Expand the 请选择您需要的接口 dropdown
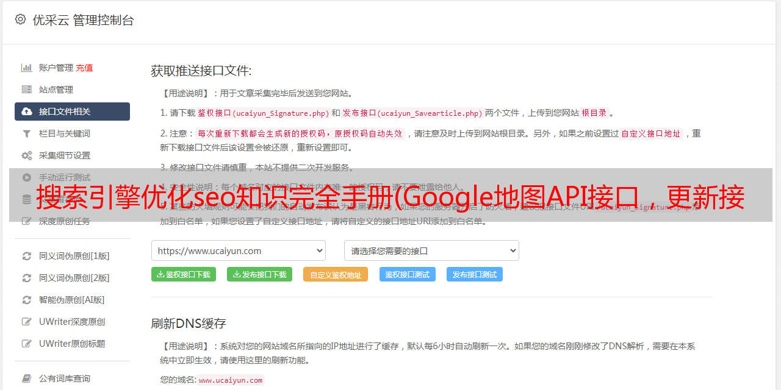 click(x=431, y=250)
